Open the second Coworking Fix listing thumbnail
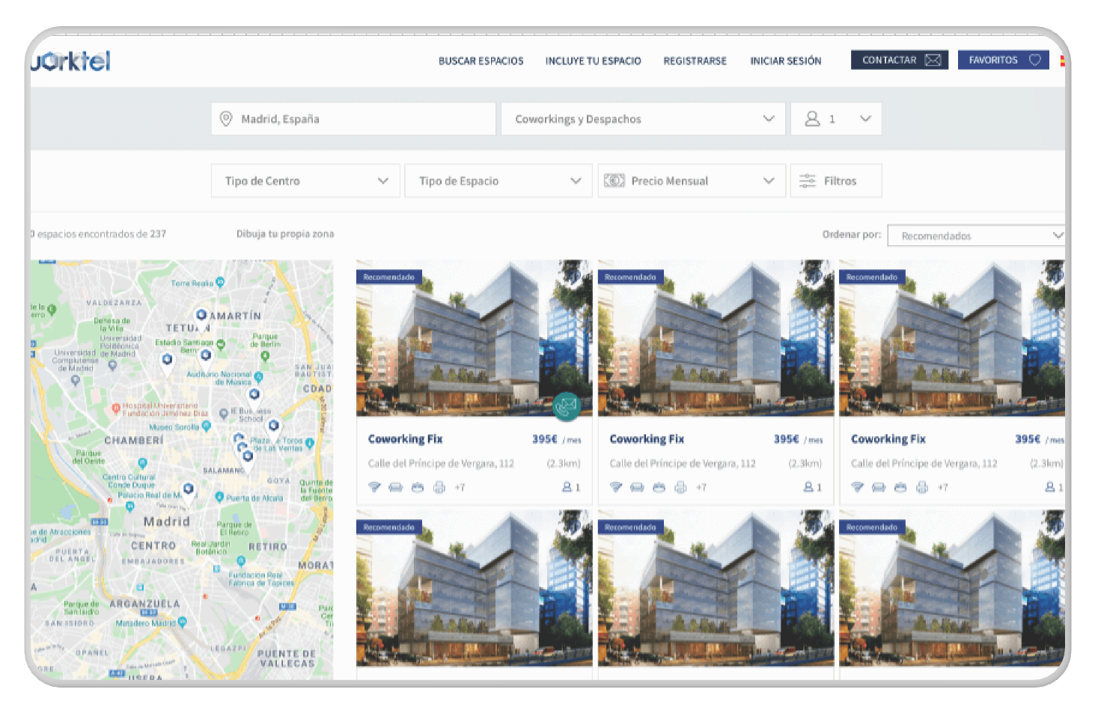Viewport: 1098px width, 713px height. point(716,338)
